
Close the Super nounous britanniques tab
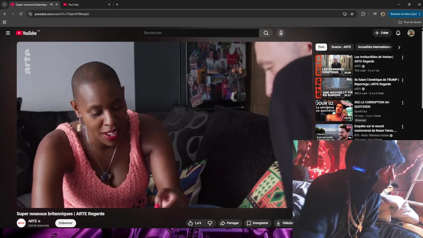[x=57, y=5]
